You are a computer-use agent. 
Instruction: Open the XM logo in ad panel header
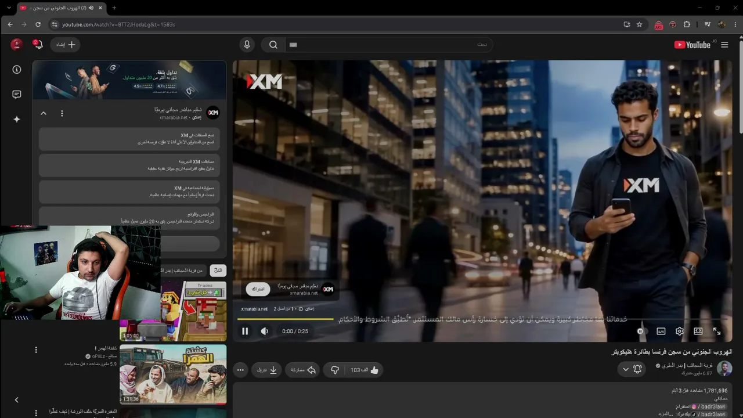point(213,113)
